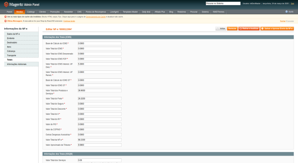298x163 pixels.
Task: Open the Catálogo menu
Action: pyautogui.click(x=31, y=12)
